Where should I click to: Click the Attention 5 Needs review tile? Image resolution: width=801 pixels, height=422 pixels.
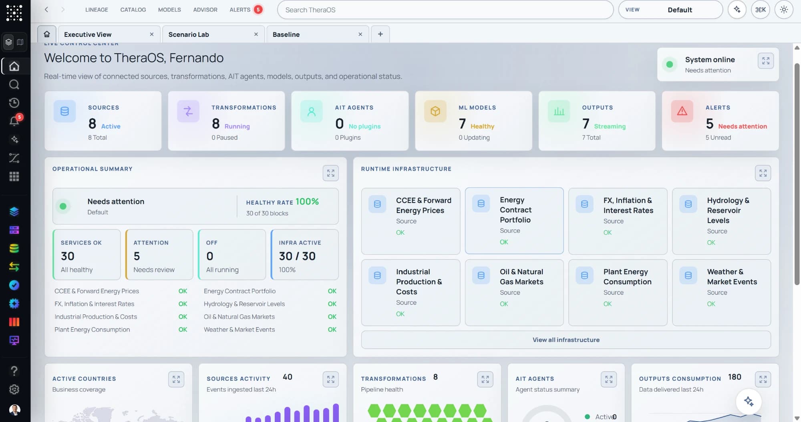pyautogui.click(x=159, y=255)
